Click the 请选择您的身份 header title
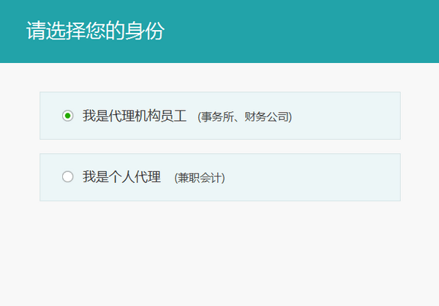 click(x=95, y=31)
